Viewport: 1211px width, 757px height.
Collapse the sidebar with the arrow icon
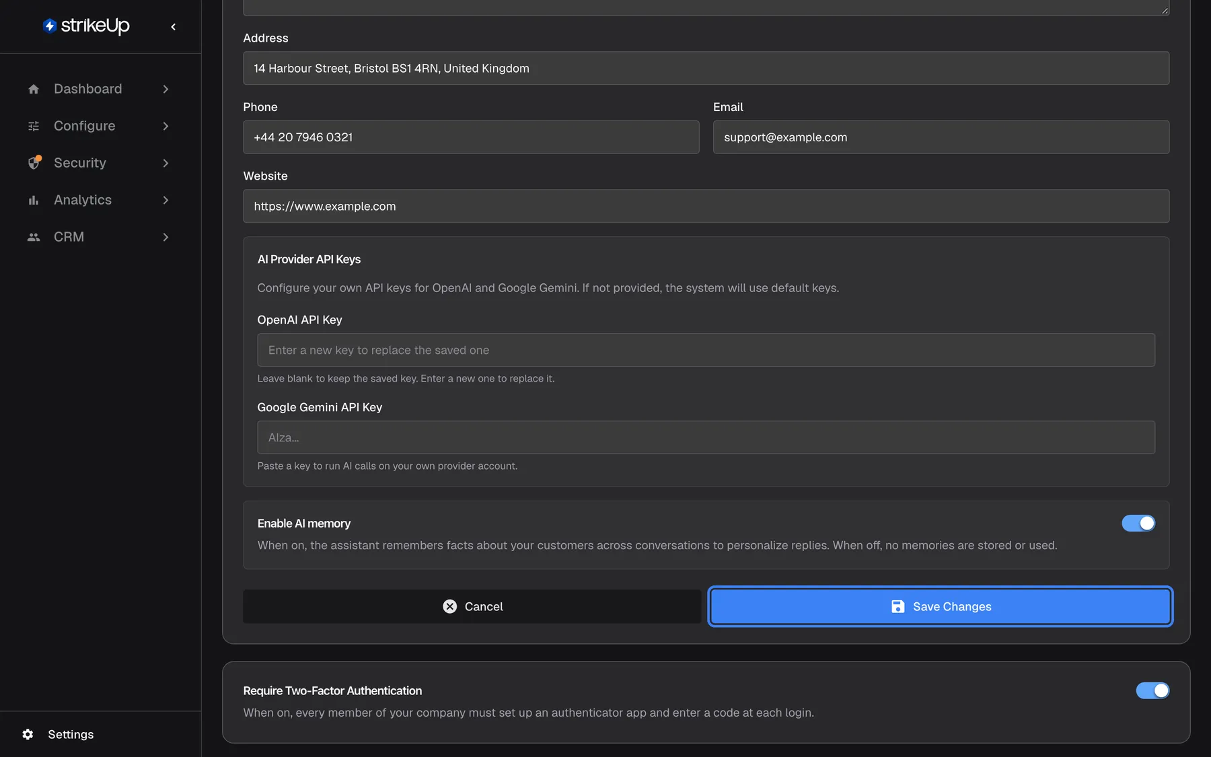coord(174,27)
